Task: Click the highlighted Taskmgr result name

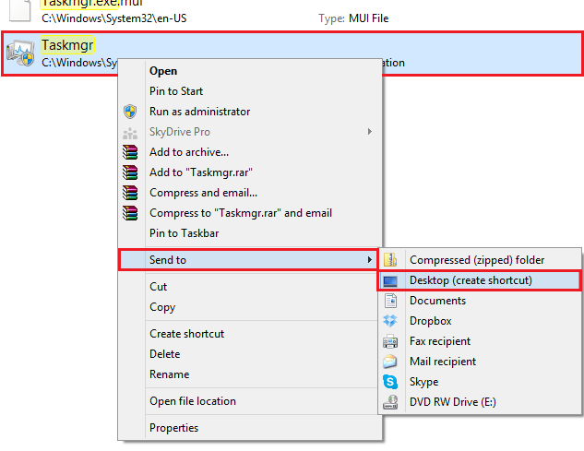Action: [x=67, y=45]
